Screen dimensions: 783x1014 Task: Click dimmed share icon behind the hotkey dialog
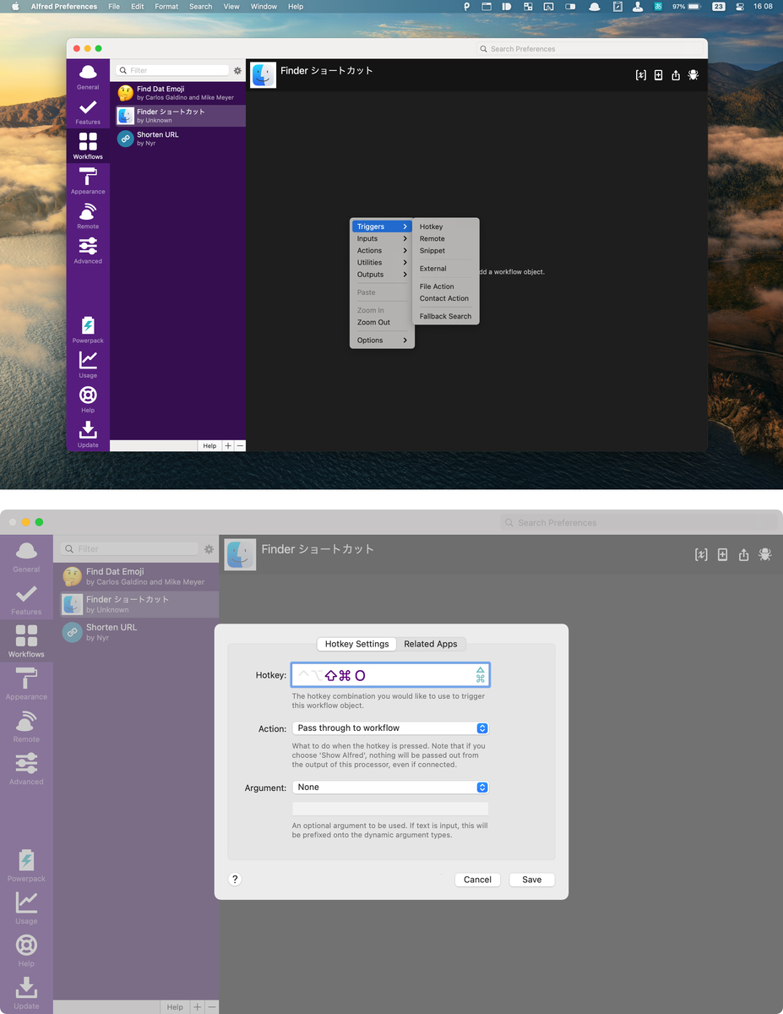click(x=743, y=554)
